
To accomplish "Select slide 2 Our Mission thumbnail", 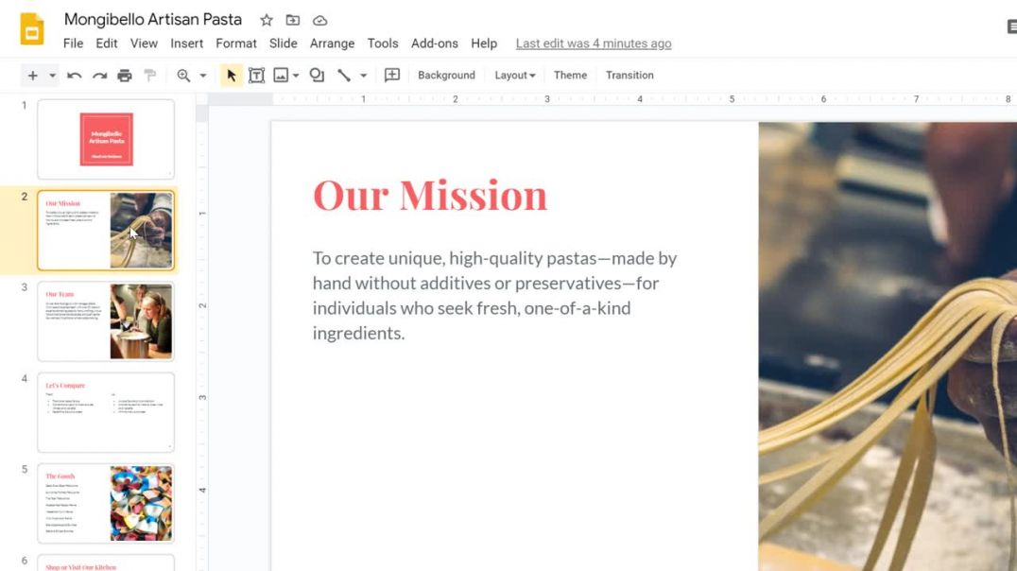I will point(106,231).
